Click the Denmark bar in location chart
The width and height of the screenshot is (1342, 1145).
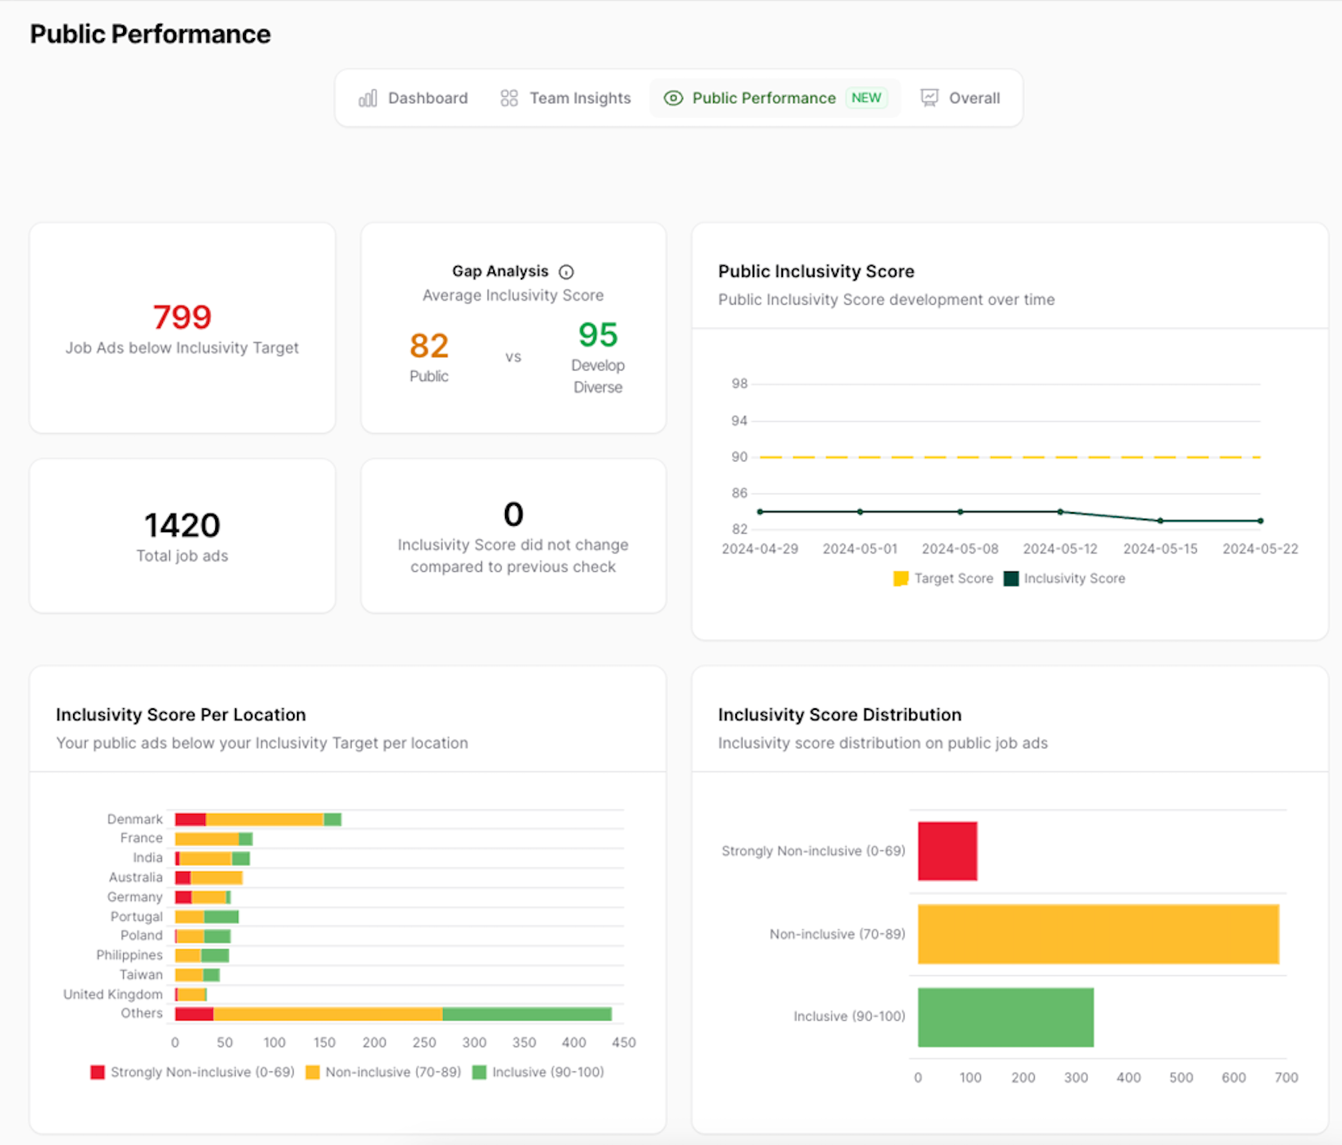click(258, 819)
